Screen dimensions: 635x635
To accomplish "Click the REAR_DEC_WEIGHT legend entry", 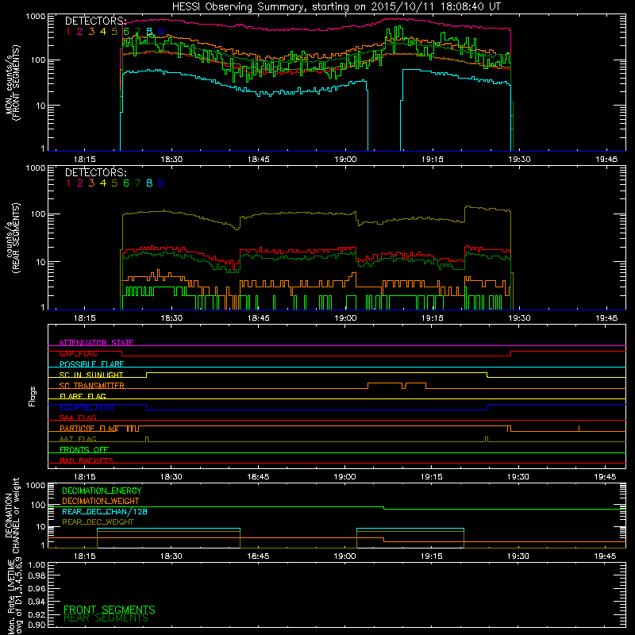I will (x=98, y=522).
